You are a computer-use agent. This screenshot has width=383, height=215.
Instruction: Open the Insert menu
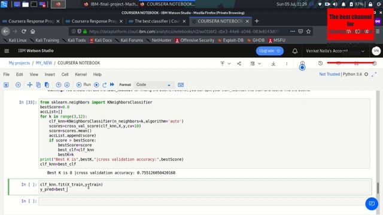50,74
